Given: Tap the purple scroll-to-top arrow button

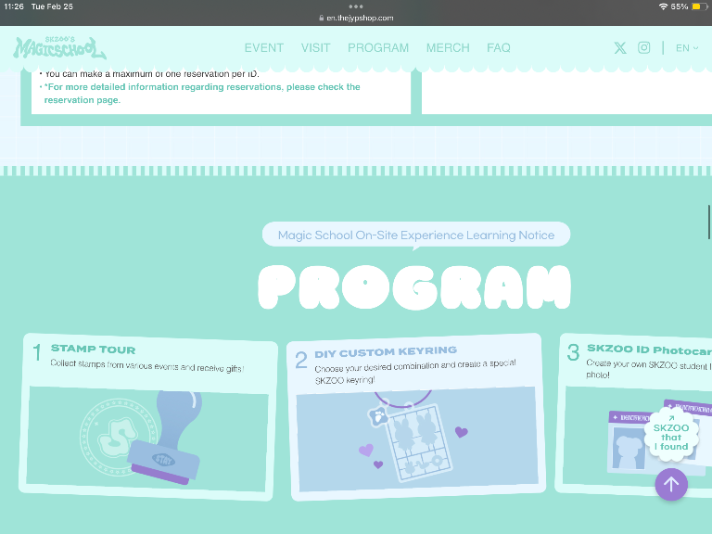Looking at the screenshot, I should pos(671,484).
